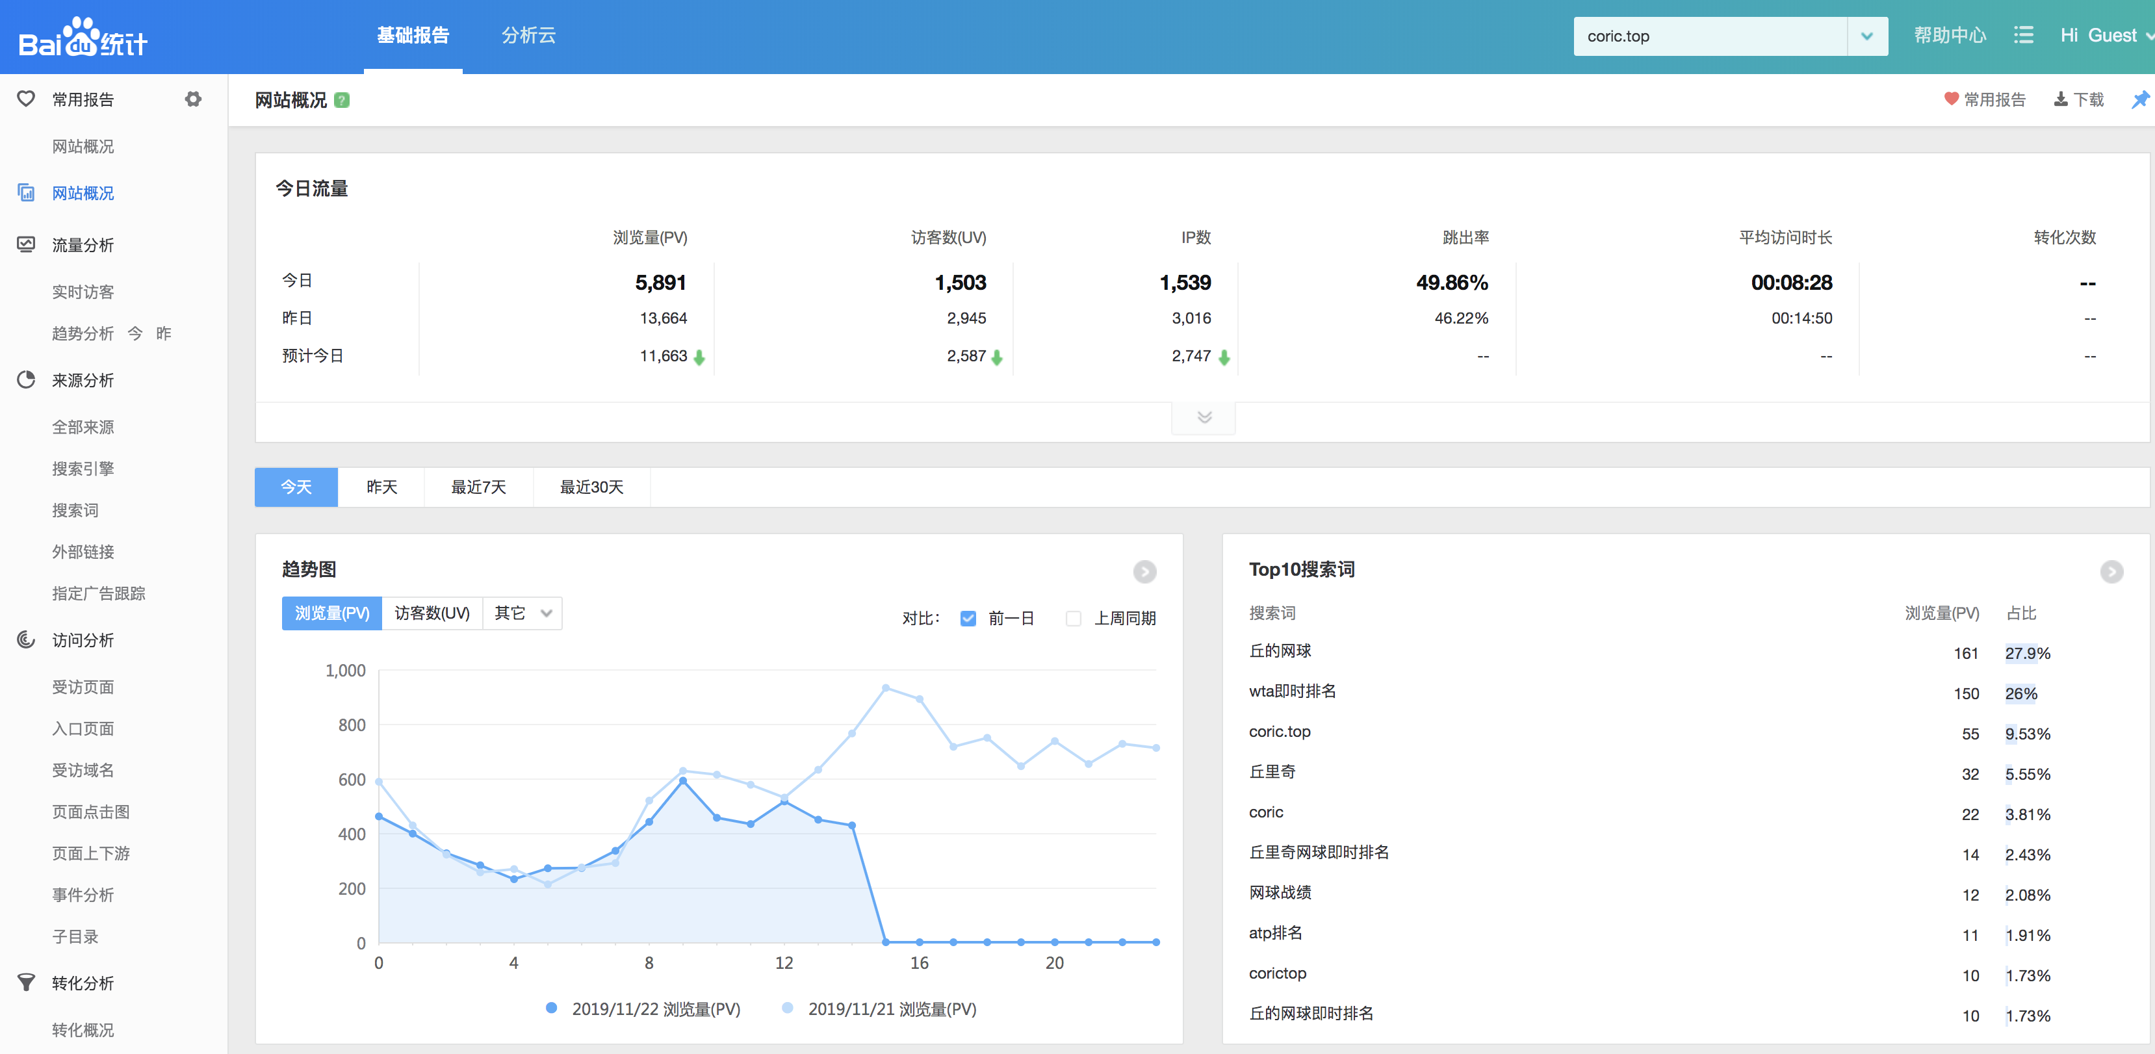Click the chart data point at hour 9 peak
The height and width of the screenshot is (1054, 2155).
click(x=682, y=780)
